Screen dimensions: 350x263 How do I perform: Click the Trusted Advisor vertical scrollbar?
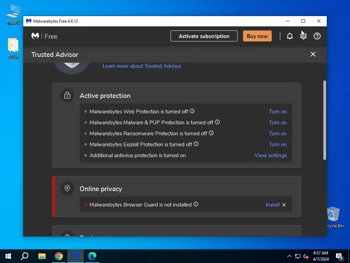pos(325,120)
